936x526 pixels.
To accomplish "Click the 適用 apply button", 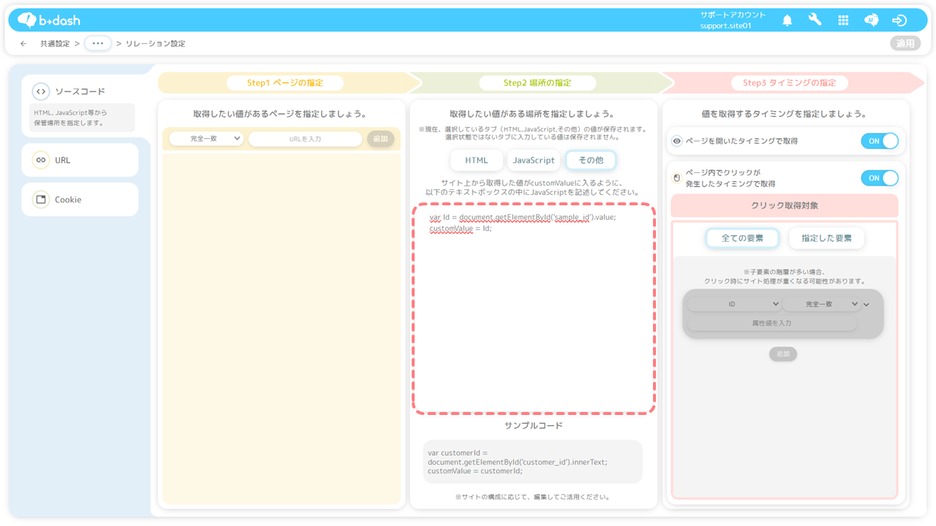I will click(x=905, y=43).
